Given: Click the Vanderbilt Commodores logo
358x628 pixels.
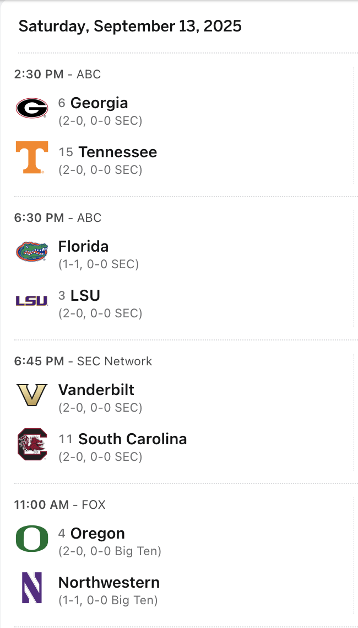Looking at the screenshot, I should pyautogui.click(x=31, y=395).
